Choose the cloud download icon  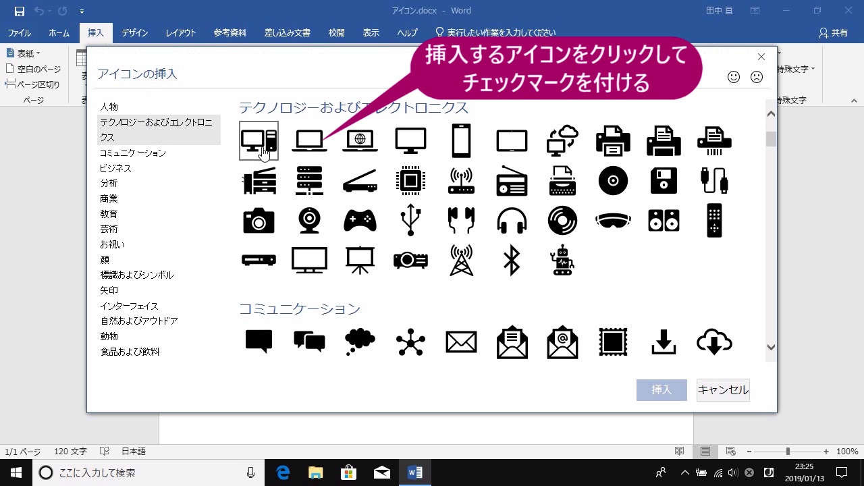click(714, 342)
